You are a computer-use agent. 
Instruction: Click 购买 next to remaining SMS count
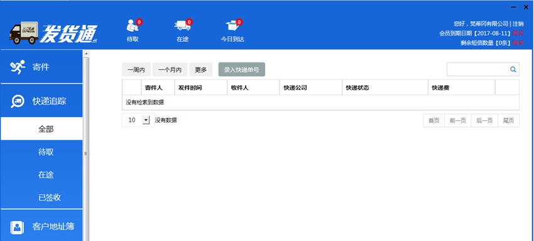518,43
